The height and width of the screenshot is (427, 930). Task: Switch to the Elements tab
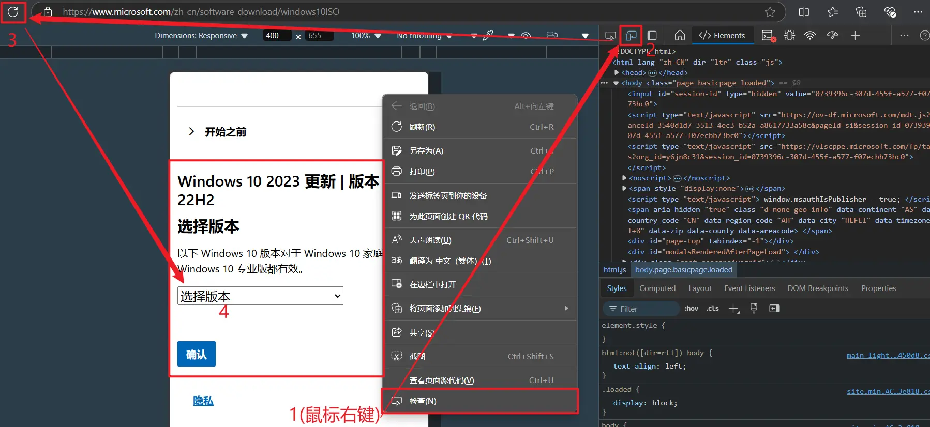tap(722, 36)
